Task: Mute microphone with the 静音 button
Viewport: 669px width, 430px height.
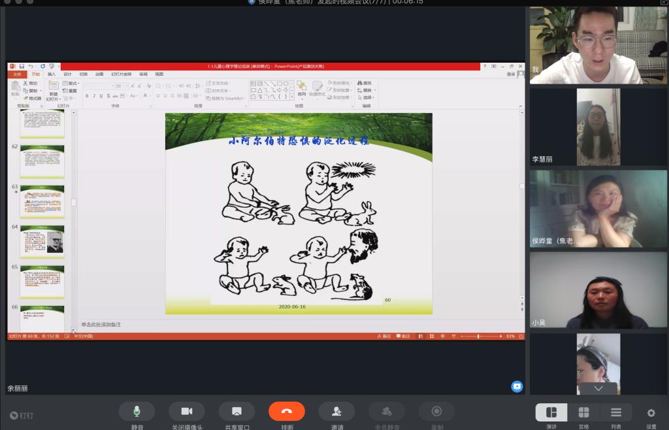Action: click(x=137, y=411)
